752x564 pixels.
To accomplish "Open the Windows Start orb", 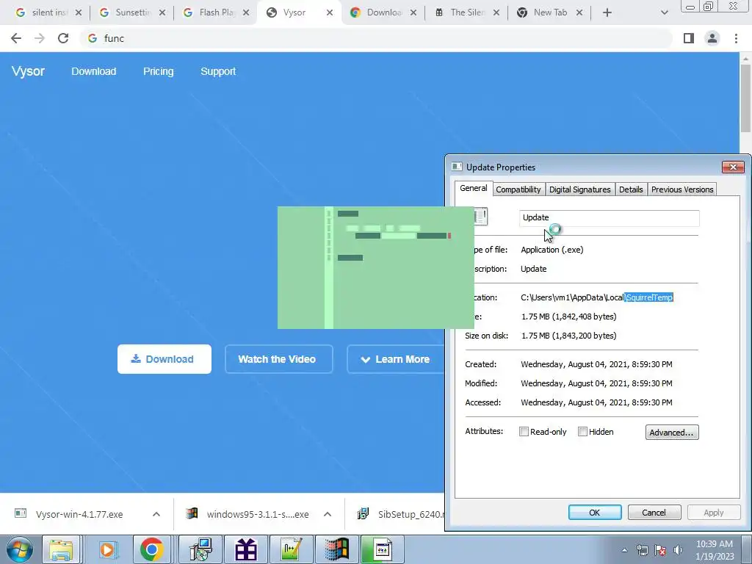I will point(19,549).
